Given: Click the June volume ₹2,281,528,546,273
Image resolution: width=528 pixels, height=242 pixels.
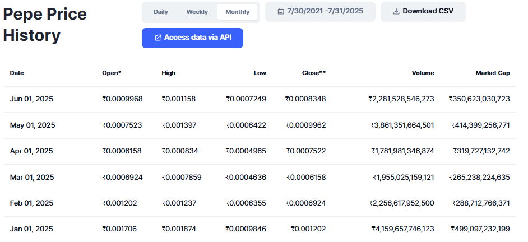Looking at the screenshot, I should (x=401, y=99).
